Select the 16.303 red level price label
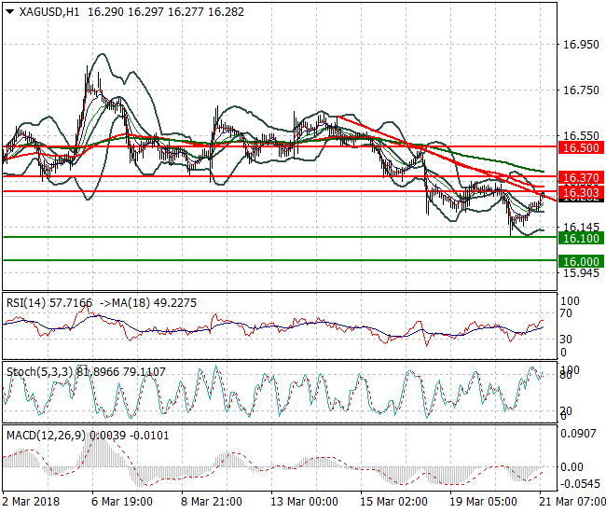606x513 pixels. coord(581,192)
